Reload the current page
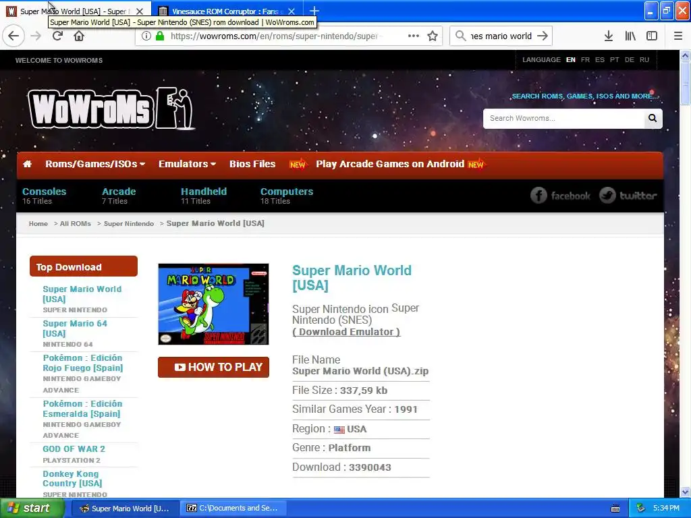Viewport: 691px width, 518px height. [x=57, y=36]
